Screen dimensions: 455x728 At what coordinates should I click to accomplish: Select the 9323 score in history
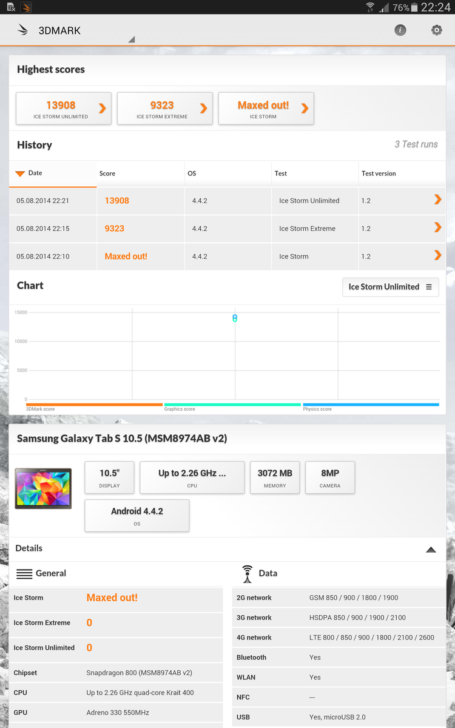coord(115,229)
